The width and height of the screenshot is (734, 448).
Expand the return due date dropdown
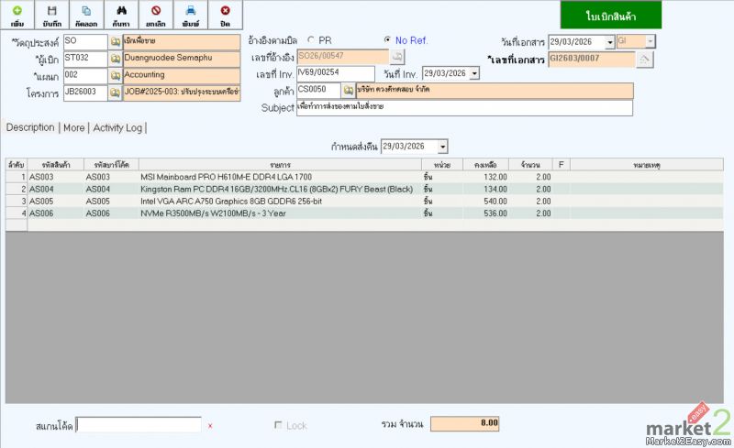(443, 147)
